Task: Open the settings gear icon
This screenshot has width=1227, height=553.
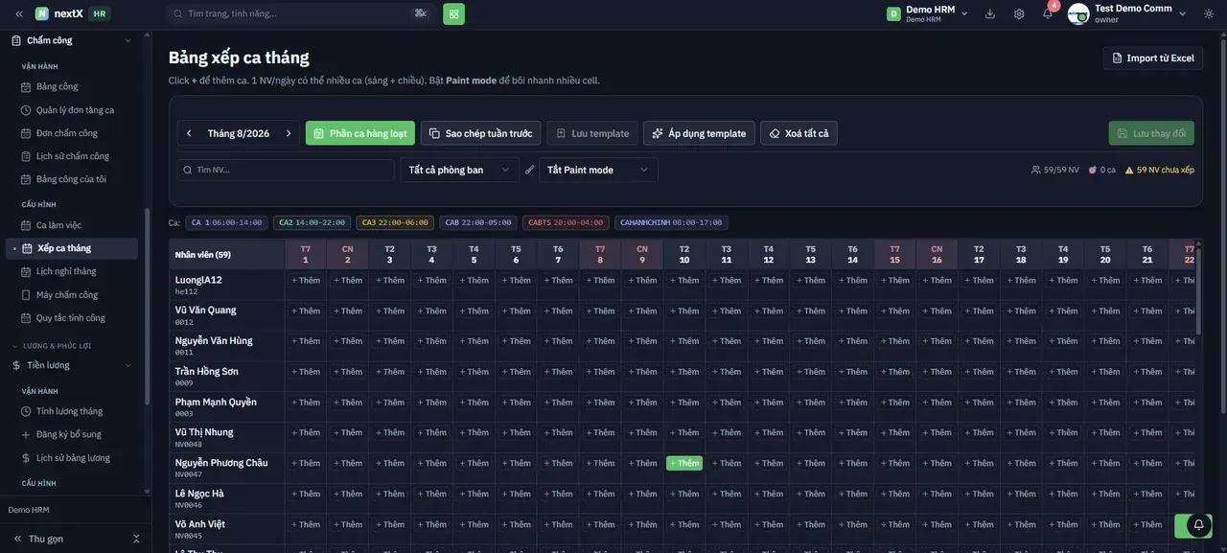Action: click(x=1019, y=13)
